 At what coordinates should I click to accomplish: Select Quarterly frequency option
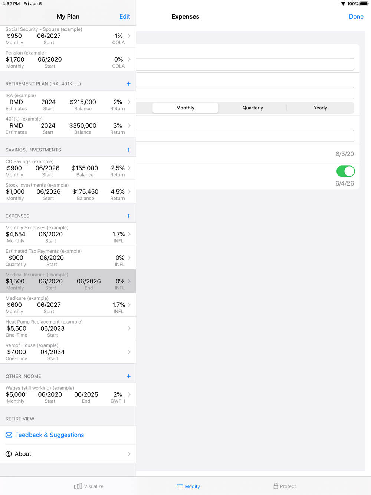(x=253, y=108)
